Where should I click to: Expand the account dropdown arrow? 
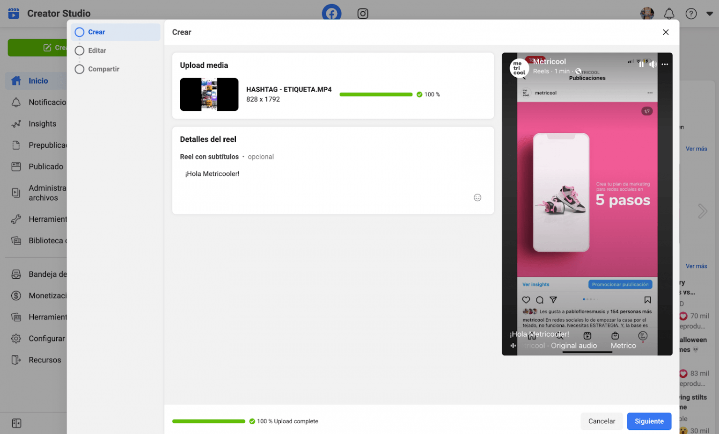point(710,14)
